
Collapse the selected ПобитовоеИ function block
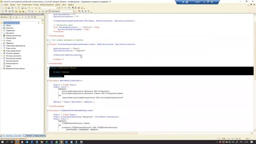48,68
